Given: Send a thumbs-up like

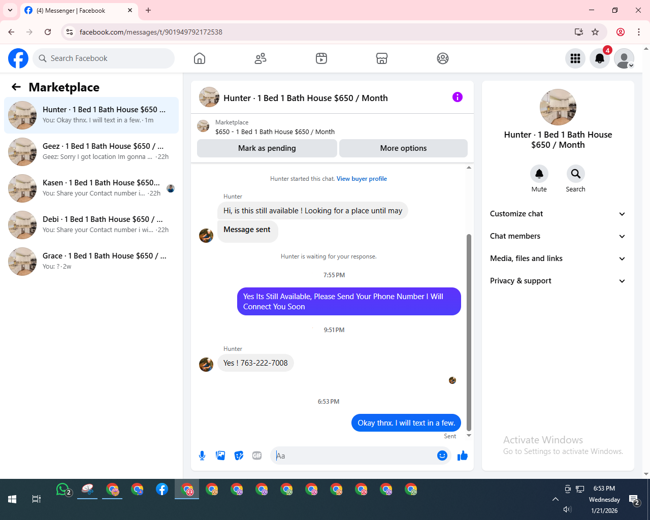Looking at the screenshot, I should point(463,456).
